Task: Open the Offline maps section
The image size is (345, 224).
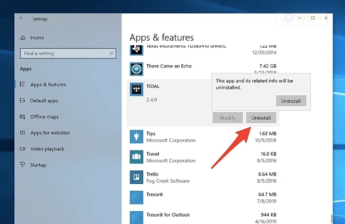Action: point(44,117)
